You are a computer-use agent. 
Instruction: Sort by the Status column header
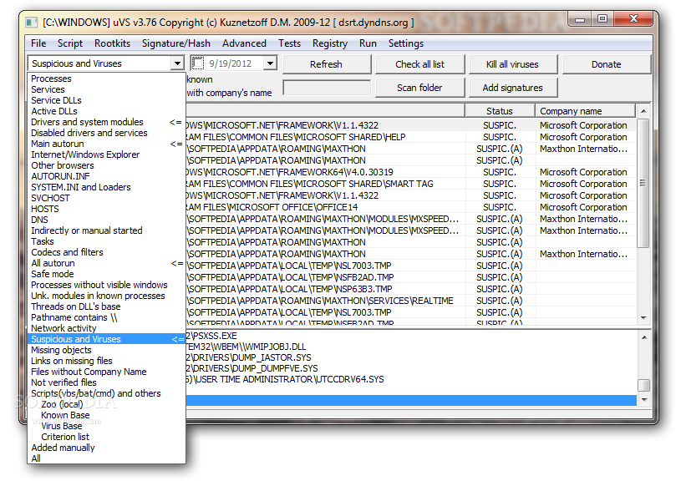(x=500, y=111)
